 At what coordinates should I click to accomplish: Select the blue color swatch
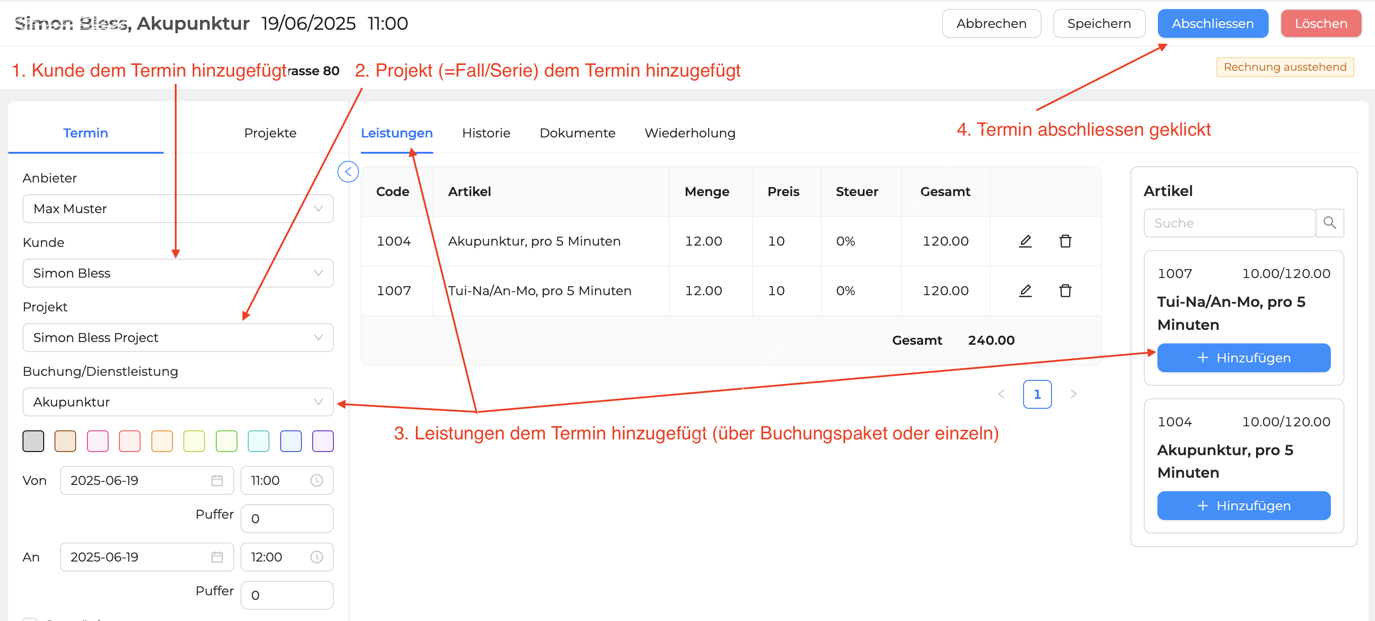[291, 441]
